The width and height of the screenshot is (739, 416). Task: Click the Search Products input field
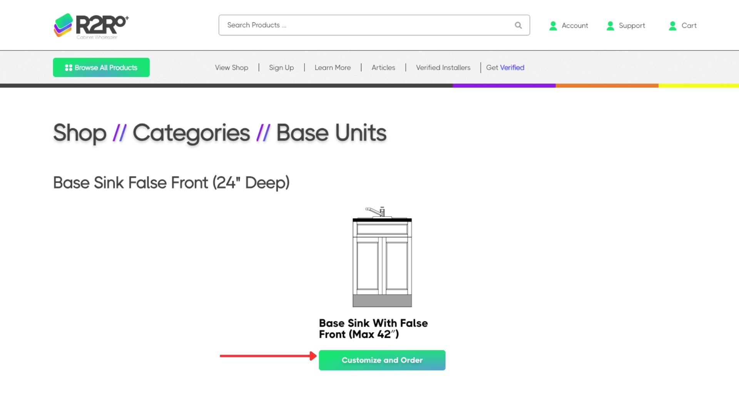(366, 25)
